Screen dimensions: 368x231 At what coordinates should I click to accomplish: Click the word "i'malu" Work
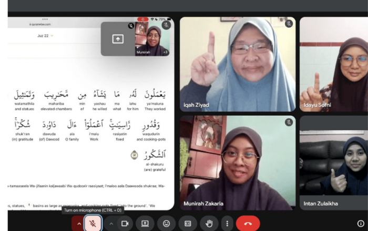94,134
